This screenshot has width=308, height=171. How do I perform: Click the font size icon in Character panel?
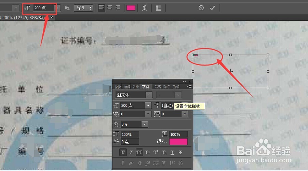(x=116, y=106)
